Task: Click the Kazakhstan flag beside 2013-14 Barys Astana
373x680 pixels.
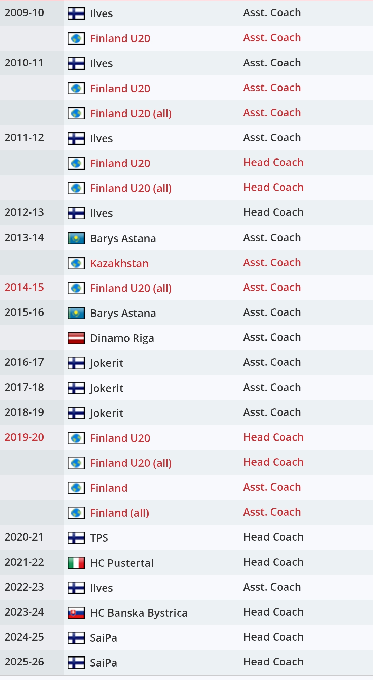Action: point(76,238)
